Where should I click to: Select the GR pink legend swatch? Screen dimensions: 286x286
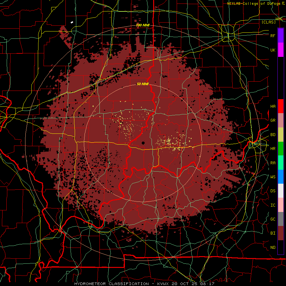[281, 120]
